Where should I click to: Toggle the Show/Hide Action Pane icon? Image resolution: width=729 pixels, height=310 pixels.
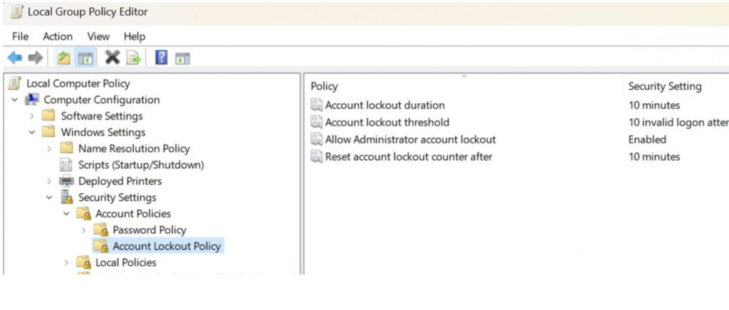(x=182, y=58)
